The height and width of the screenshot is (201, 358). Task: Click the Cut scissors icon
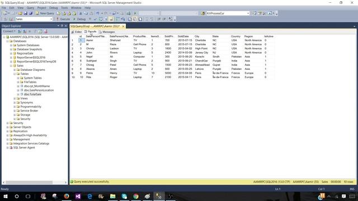81,13
